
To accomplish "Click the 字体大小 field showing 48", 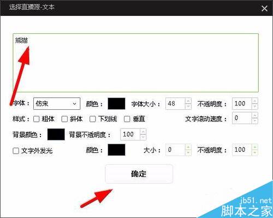I will [x=175, y=104].
